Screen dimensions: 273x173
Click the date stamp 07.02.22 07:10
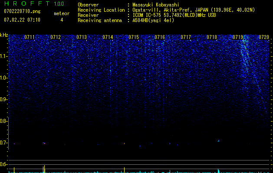click(22, 20)
